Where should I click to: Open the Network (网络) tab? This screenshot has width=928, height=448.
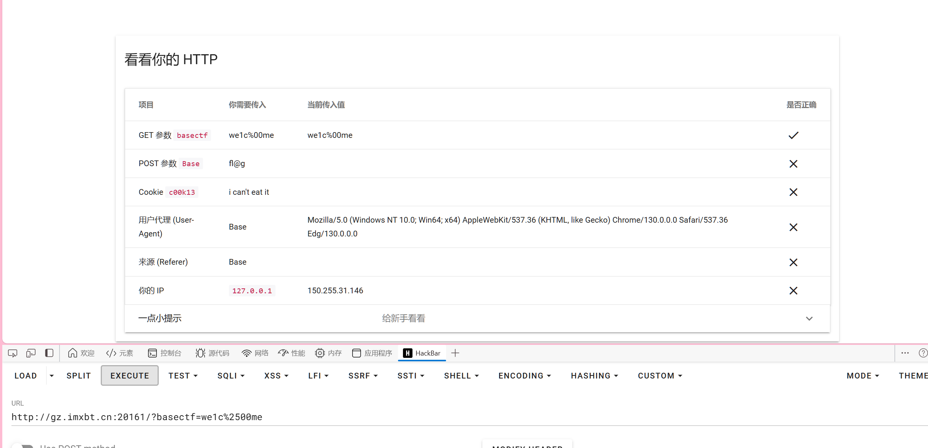coord(255,353)
